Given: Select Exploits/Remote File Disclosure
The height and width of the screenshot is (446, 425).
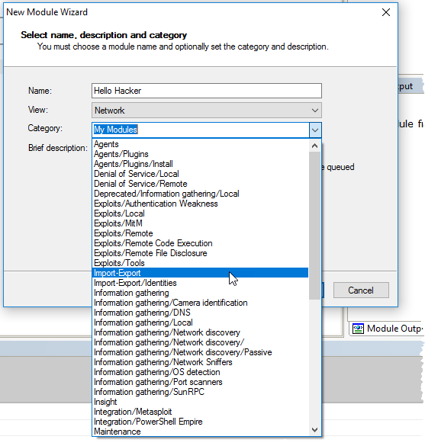Looking at the screenshot, I should (x=201, y=253).
